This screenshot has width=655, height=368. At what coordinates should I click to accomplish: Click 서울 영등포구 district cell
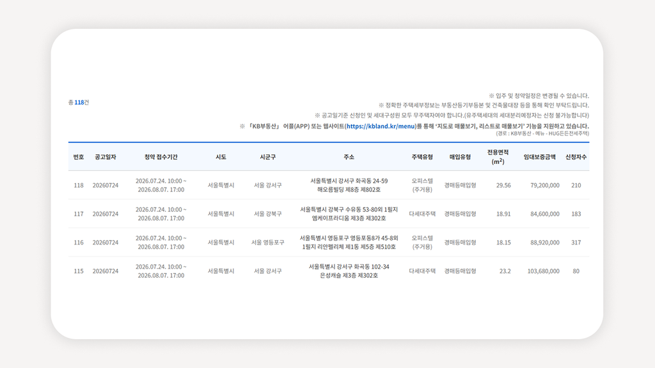tap(268, 242)
